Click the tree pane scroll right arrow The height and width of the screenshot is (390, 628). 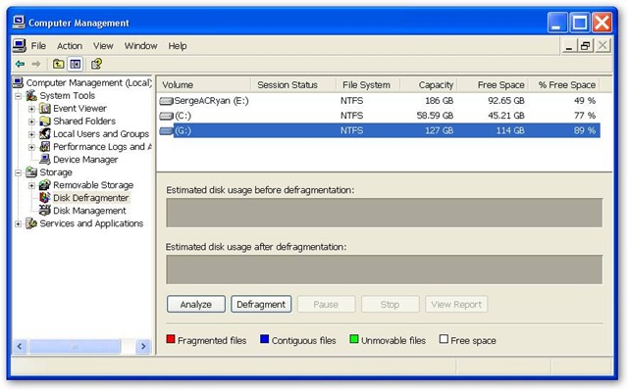[143, 347]
